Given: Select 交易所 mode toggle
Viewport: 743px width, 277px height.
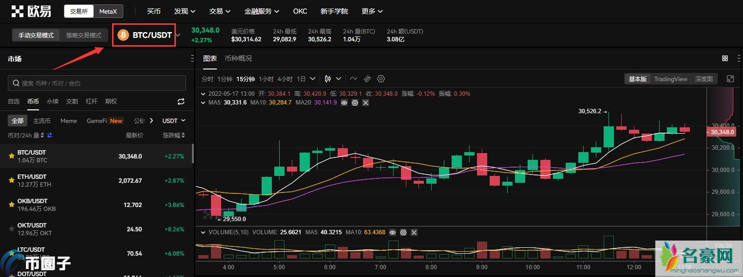Looking at the screenshot, I should 79,11.
